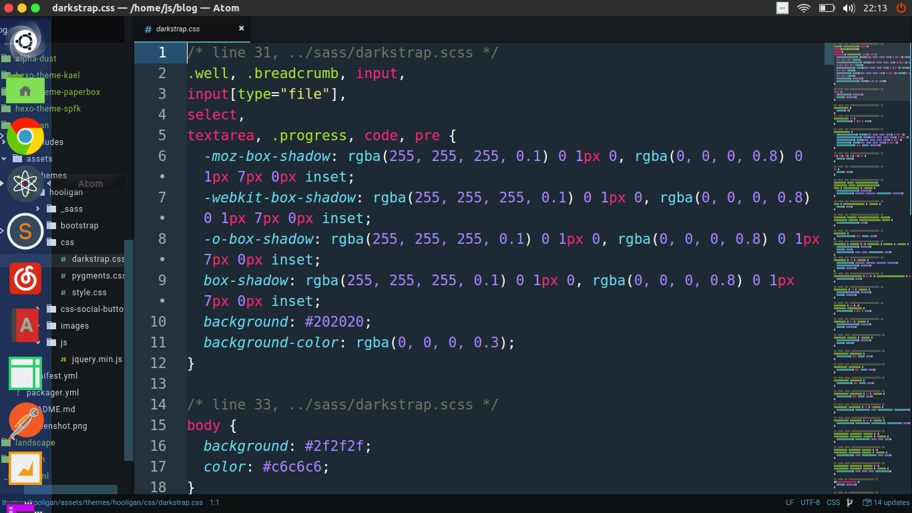This screenshot has height=513, width=912.
Task: Click the package updates box icon
Action: coord(867,502)
